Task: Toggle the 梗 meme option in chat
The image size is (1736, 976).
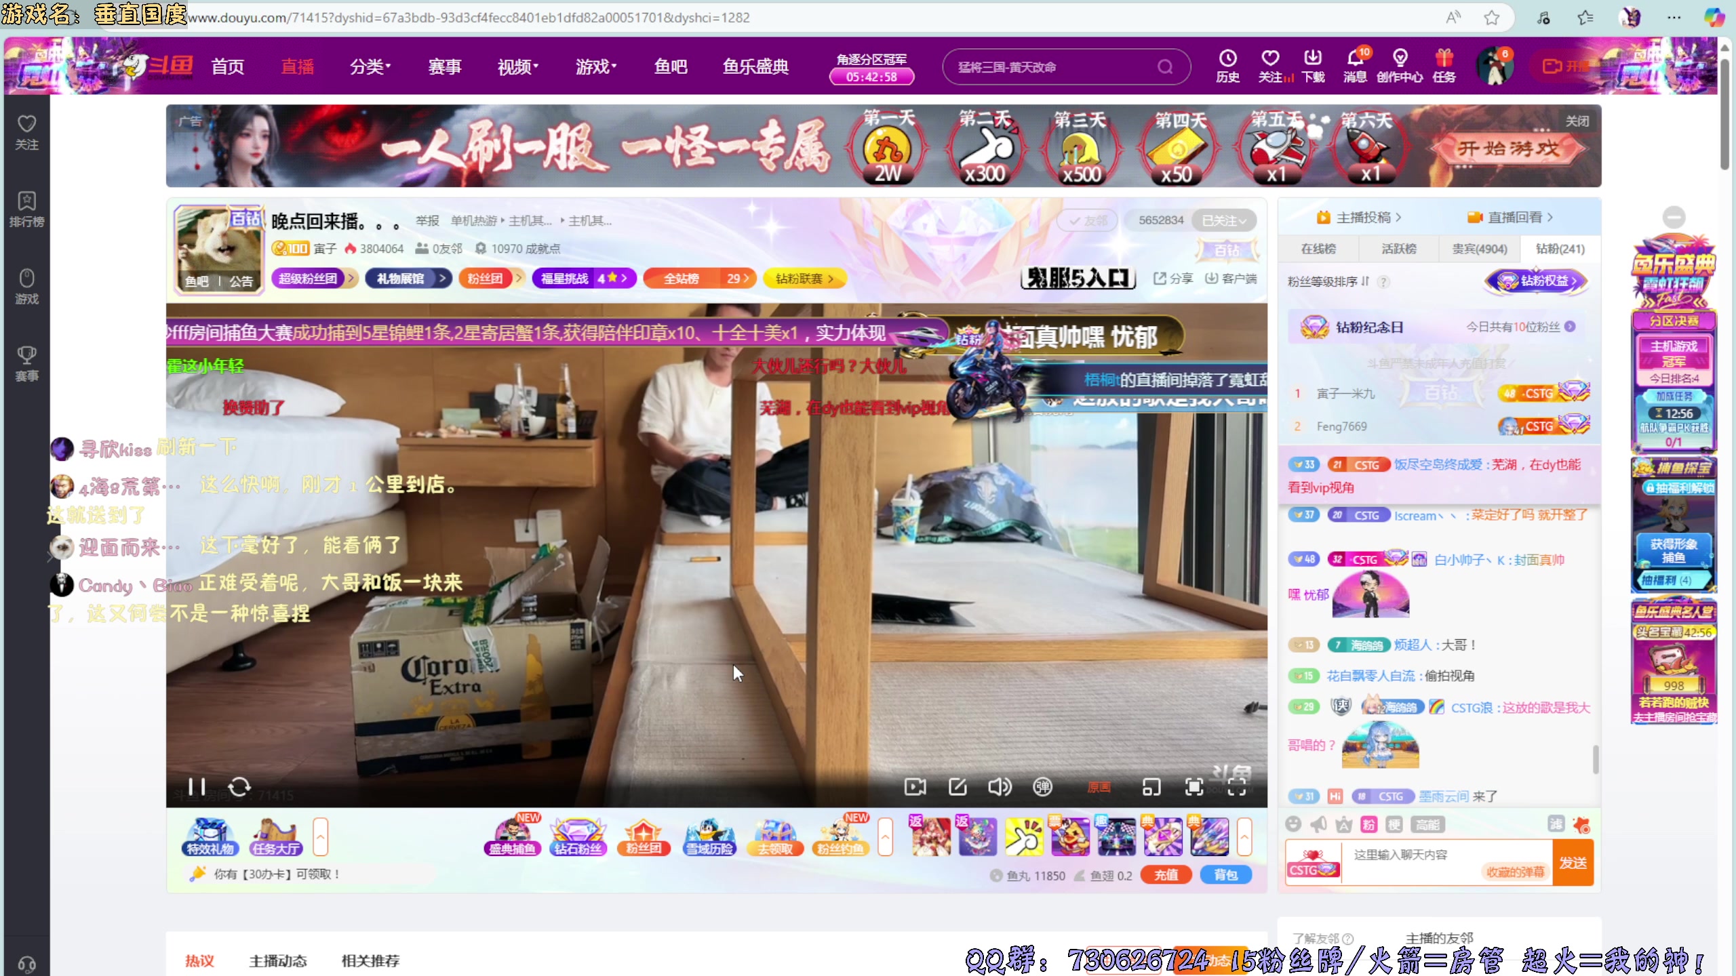Action: (x=1394, y=824)
